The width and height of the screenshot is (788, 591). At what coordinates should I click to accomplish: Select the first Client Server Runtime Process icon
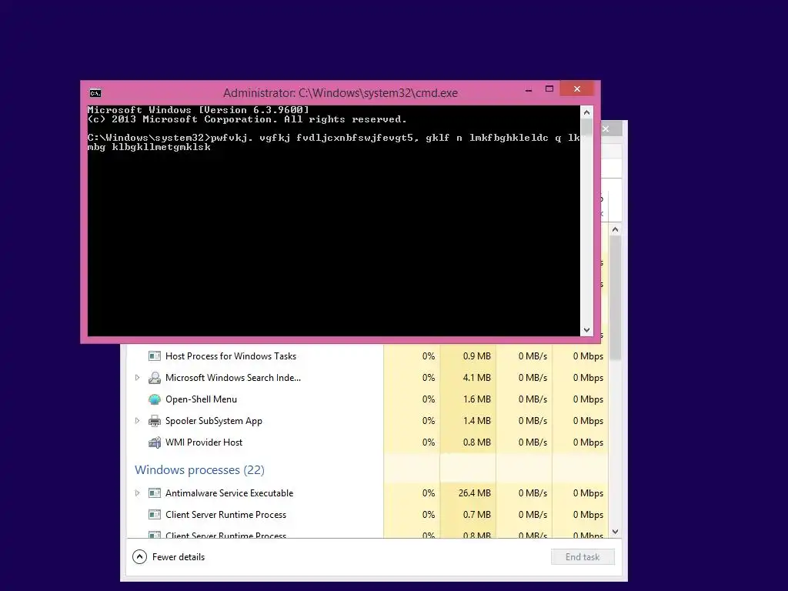click(x=154, y=515)
